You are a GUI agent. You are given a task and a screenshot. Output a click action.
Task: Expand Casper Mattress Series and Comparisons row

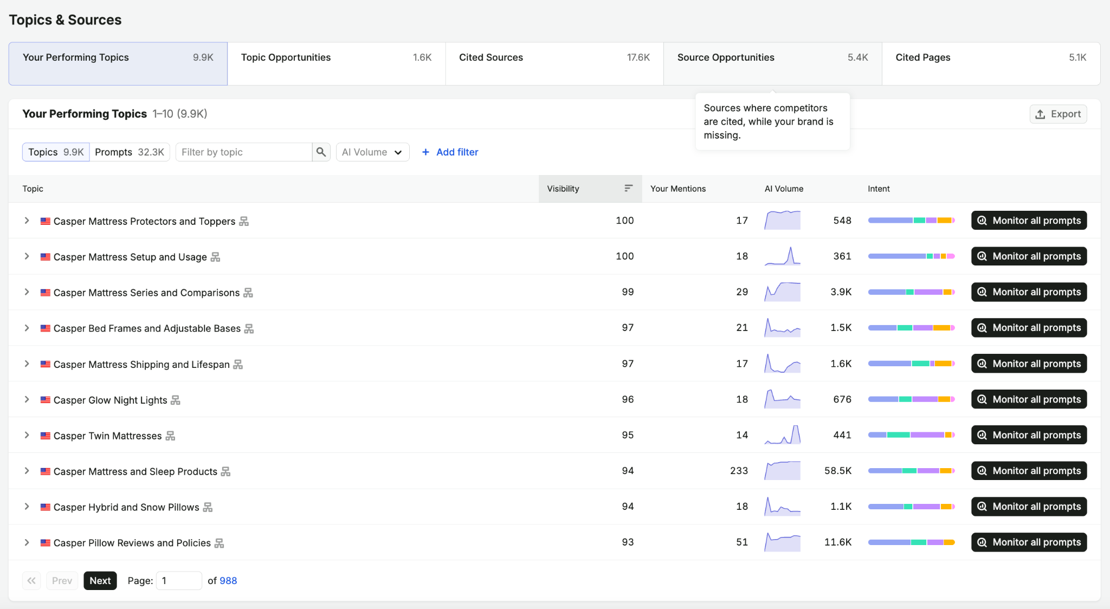pos(27,292)
